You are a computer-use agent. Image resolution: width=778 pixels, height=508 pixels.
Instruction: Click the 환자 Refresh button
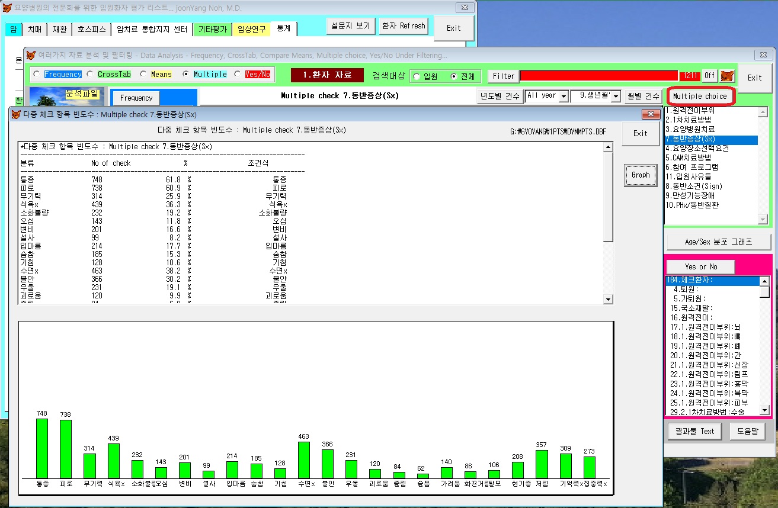pyautogui.click(x=404, y=26)
